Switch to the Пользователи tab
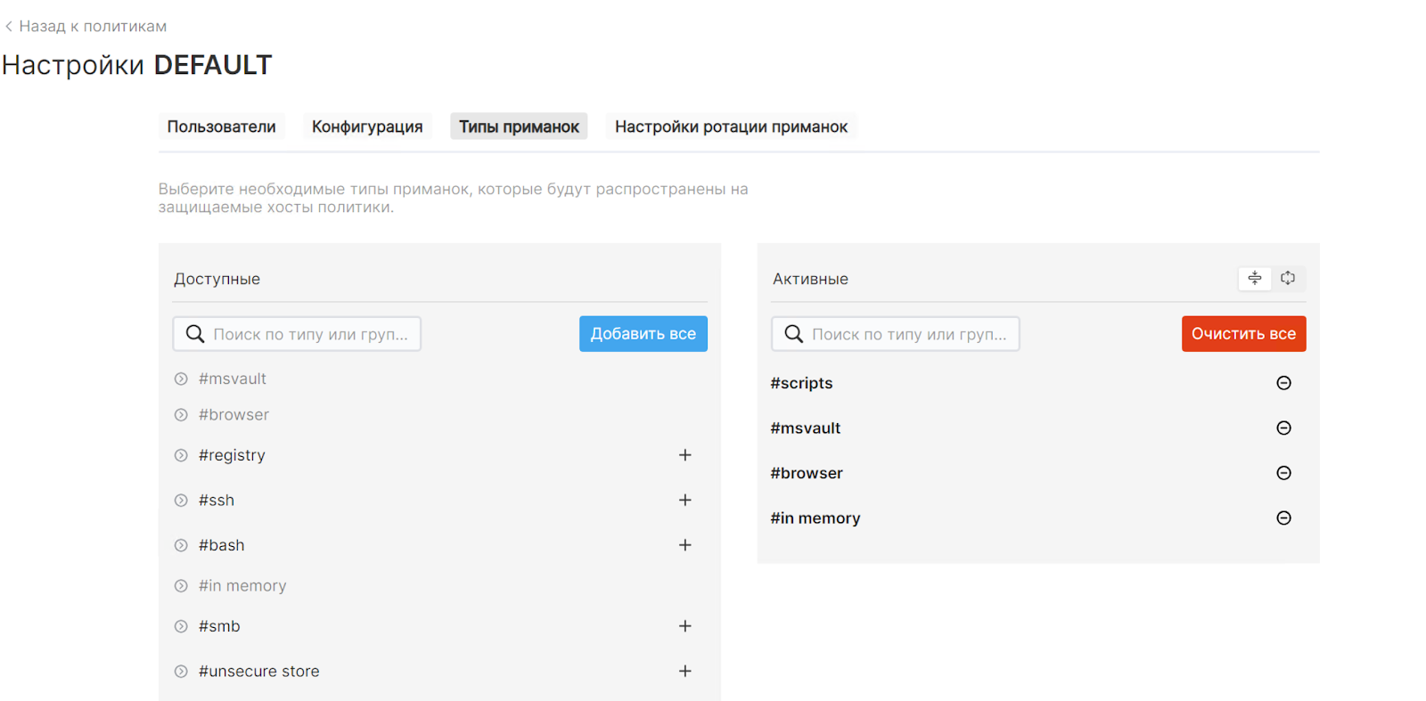1426x701 pixels. coord(221,126)
